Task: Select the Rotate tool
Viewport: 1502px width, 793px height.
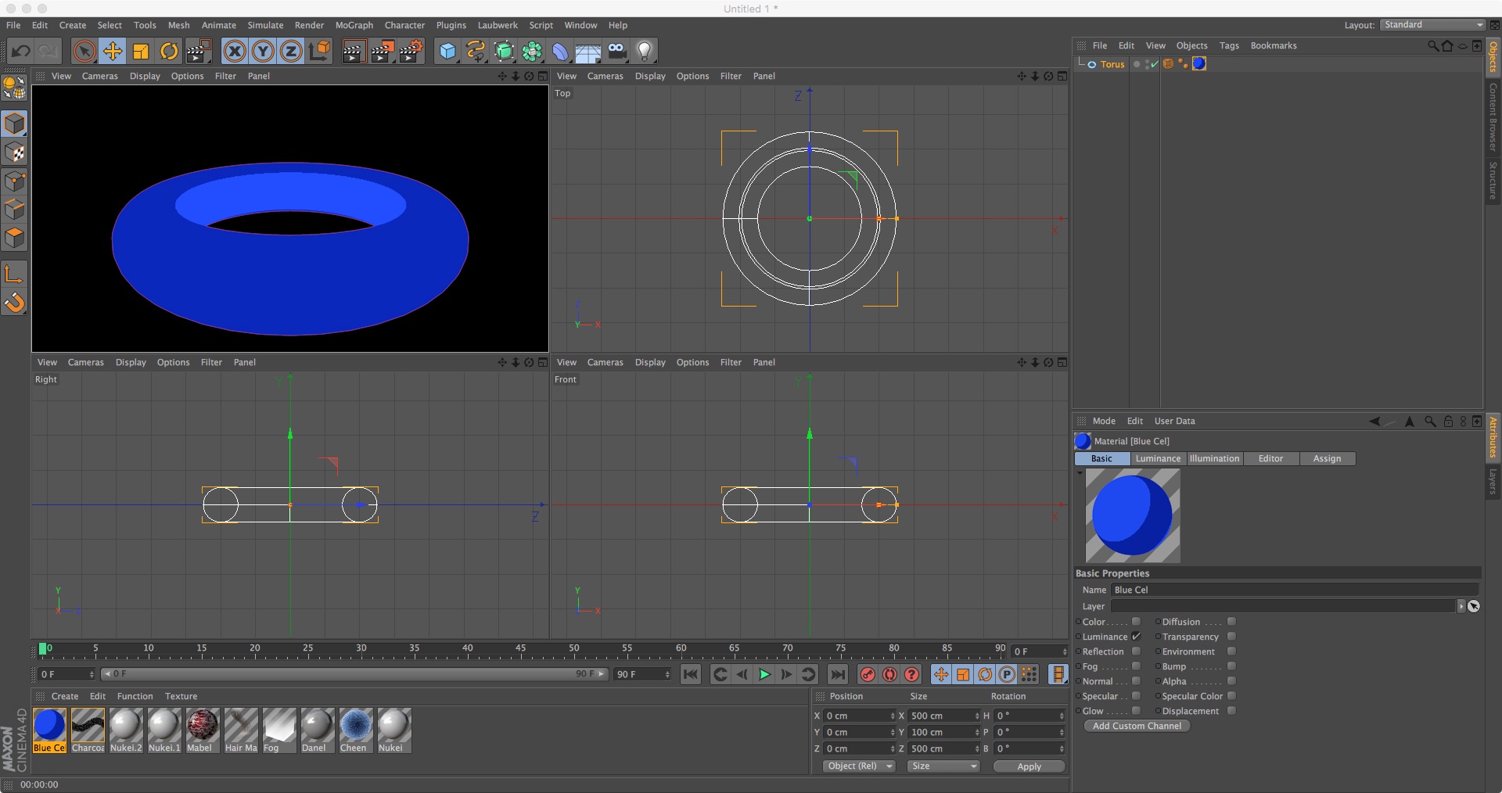Action: (169, 52)
